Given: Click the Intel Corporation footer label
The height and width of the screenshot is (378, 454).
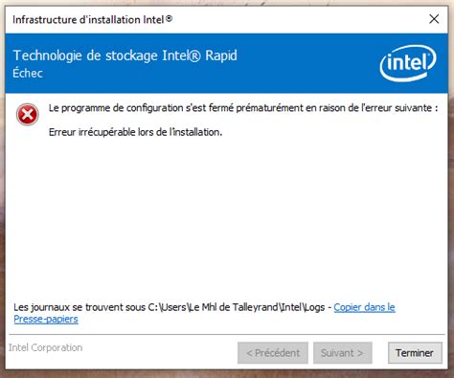Looking at the screenshot, I should (x=46, y=347).
